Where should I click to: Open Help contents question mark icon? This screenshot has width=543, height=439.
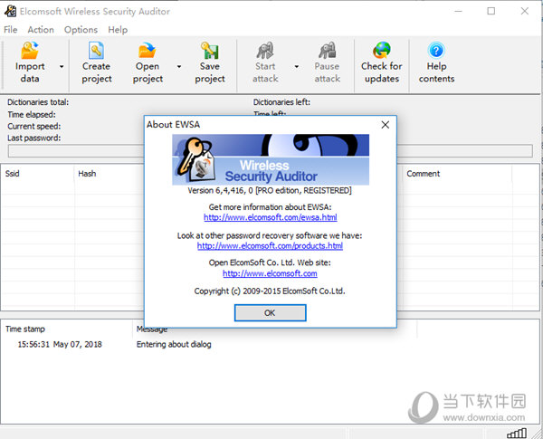[436, 51]
